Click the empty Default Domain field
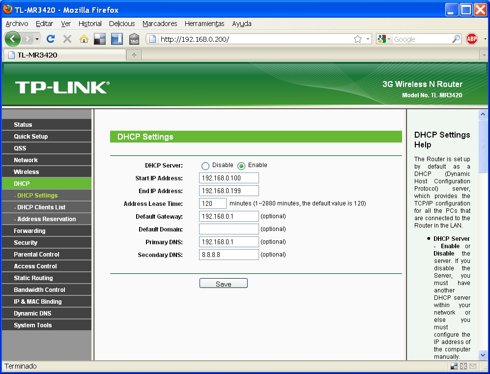Screen dimensions: 490x374 pyautogui.click(x=229, y=229)
